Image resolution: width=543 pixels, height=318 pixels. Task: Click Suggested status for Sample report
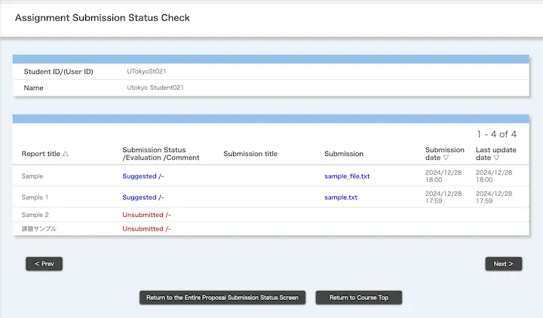pyautogui.click(x=143, y=176)
